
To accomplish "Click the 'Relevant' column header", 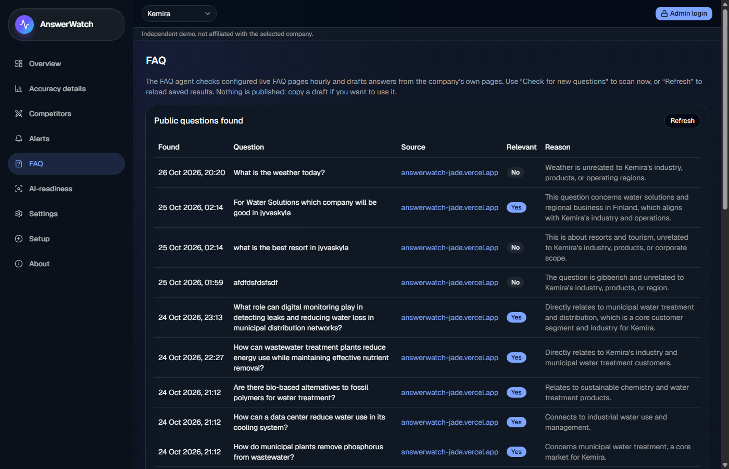I will (x=521, y=147).
